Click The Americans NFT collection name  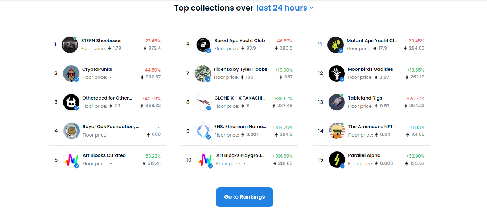(370, 127)
